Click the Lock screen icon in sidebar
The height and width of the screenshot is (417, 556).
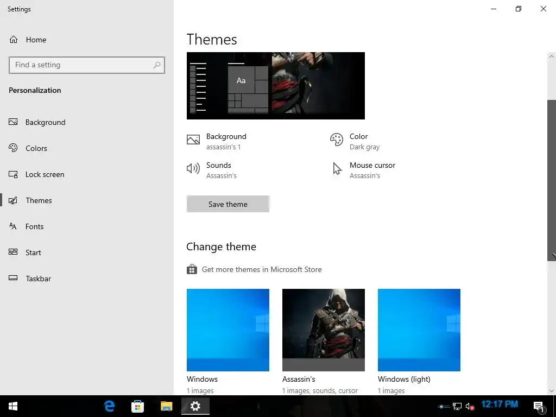click(x=13, y=174)
